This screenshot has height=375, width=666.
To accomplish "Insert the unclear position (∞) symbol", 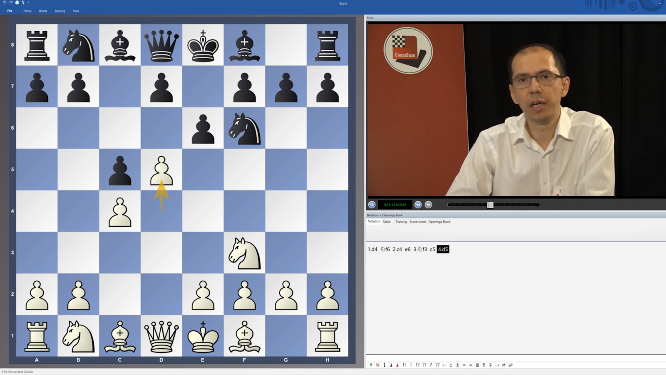I will 471,365.
